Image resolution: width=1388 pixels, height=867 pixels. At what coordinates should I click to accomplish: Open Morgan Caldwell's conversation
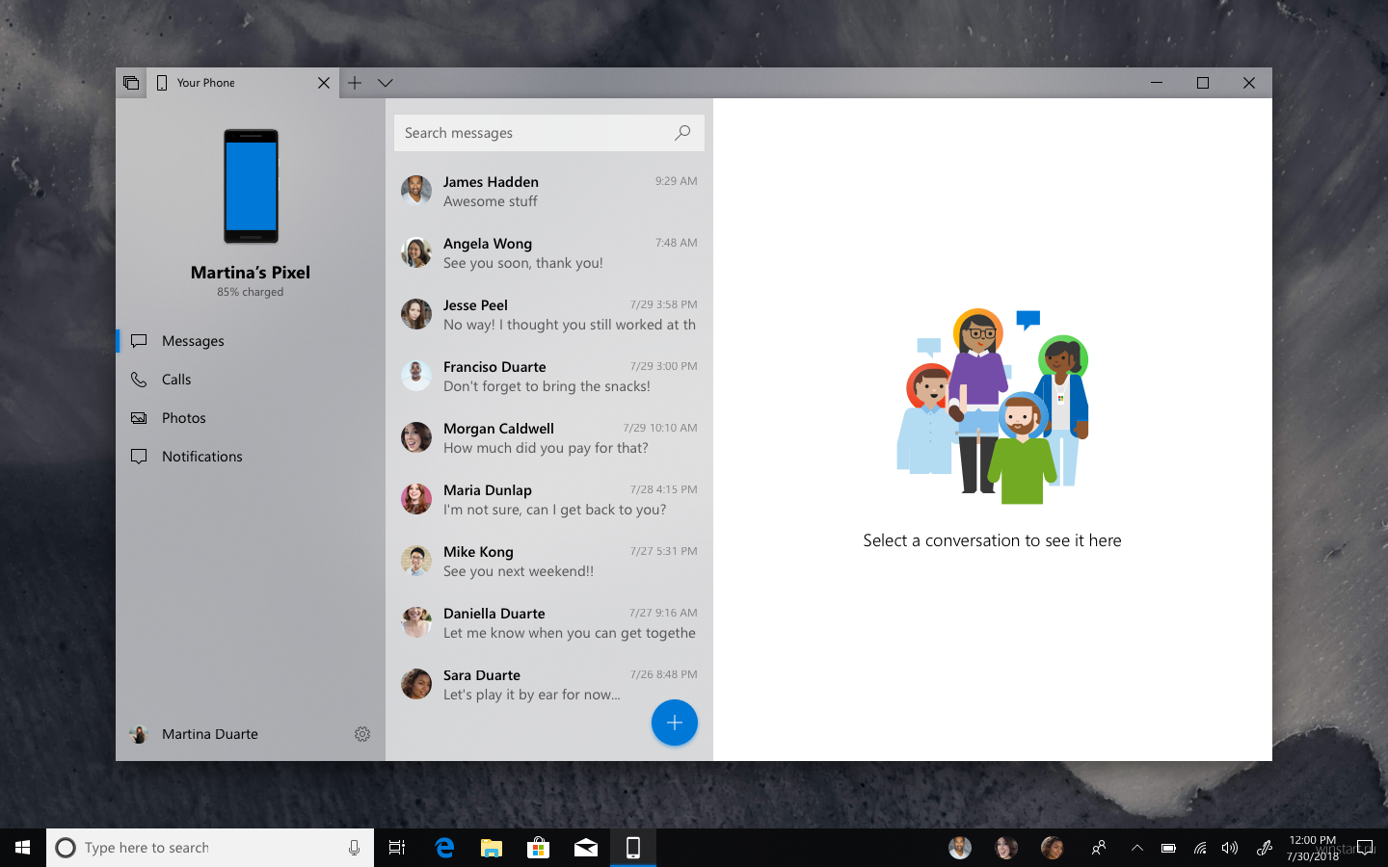tap(548, 437)
